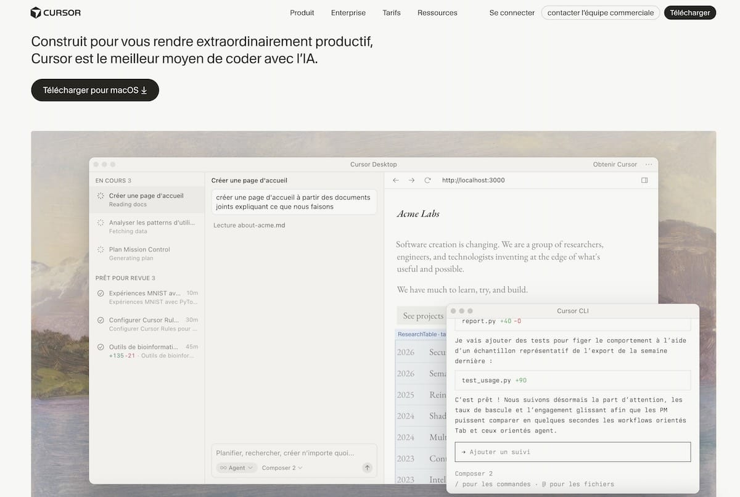Click check icon beside Outils de bioinformati...
The height and width of the screenshot is (497, 740).
coord(101,347)
